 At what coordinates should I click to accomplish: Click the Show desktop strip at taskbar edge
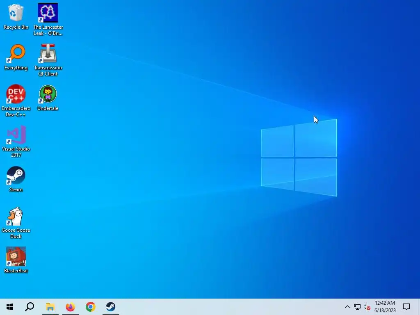click(x=419, y=307)
